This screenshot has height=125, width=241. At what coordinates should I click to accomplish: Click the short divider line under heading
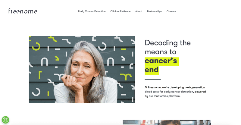153,80
